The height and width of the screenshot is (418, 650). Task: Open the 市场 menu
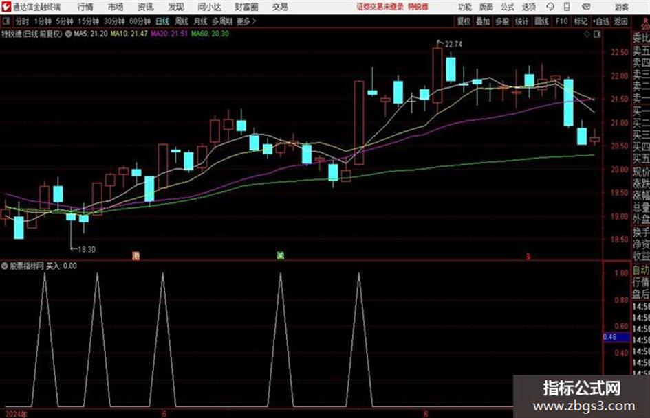coord(116,7)
